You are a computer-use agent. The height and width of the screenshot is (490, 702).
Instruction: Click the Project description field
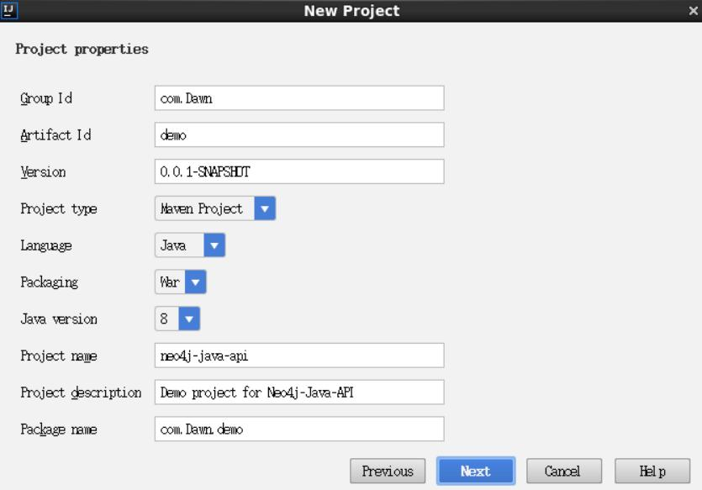point(299,393)
